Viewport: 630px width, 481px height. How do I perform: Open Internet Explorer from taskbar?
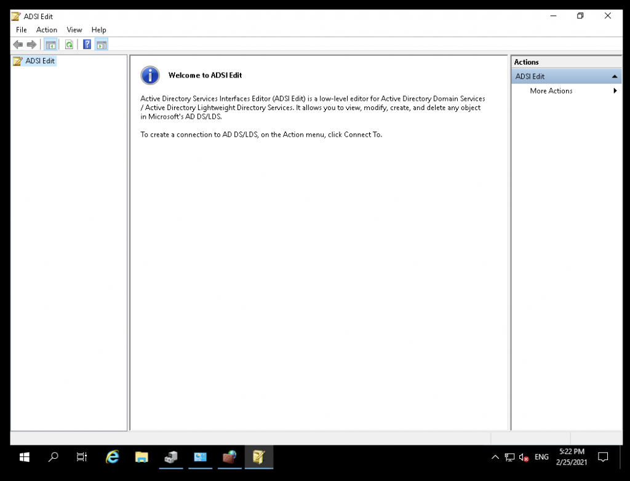[x=112, y=457]
